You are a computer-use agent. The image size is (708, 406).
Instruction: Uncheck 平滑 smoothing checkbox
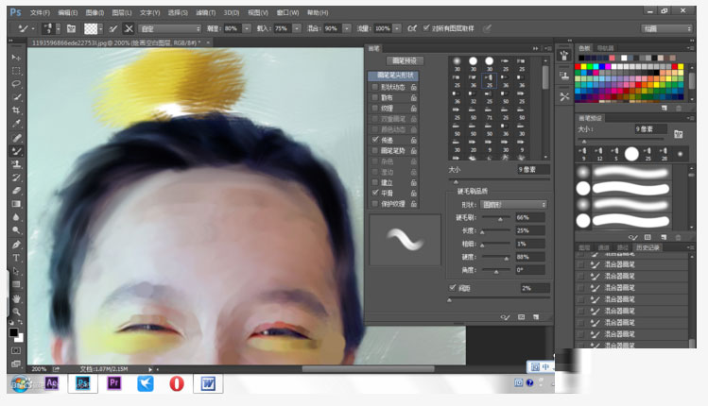coord(374,193)
